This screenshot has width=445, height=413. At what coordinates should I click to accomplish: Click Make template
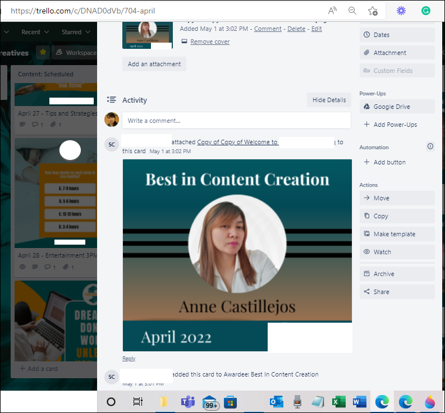(397, 234)
